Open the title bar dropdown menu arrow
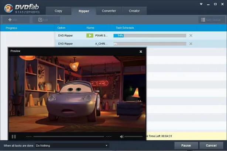 [200, 4]
